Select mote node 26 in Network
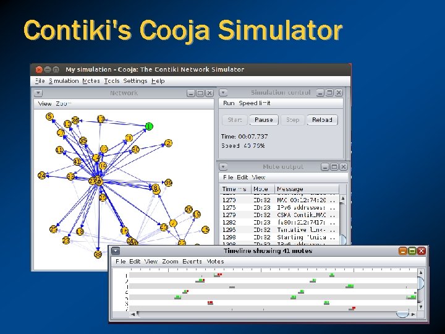The image size is (445, 334). (103, 197)
